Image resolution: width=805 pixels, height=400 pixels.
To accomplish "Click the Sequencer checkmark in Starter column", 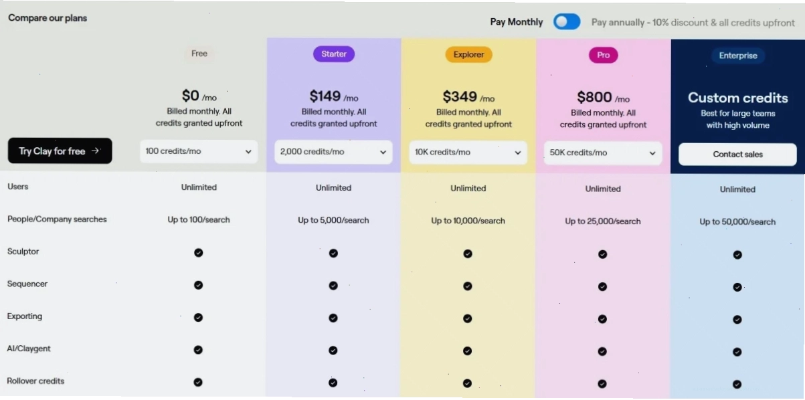I will 333,286.
